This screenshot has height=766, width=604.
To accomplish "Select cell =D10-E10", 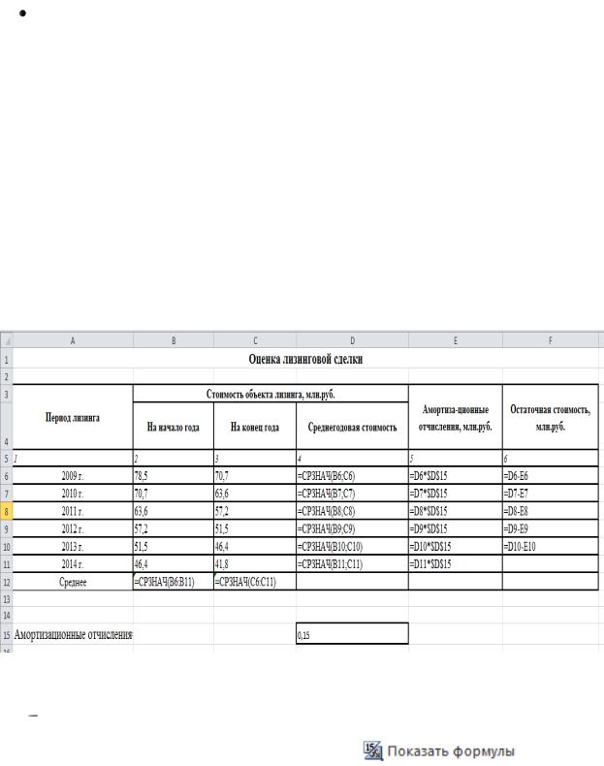I will point(551,546).
